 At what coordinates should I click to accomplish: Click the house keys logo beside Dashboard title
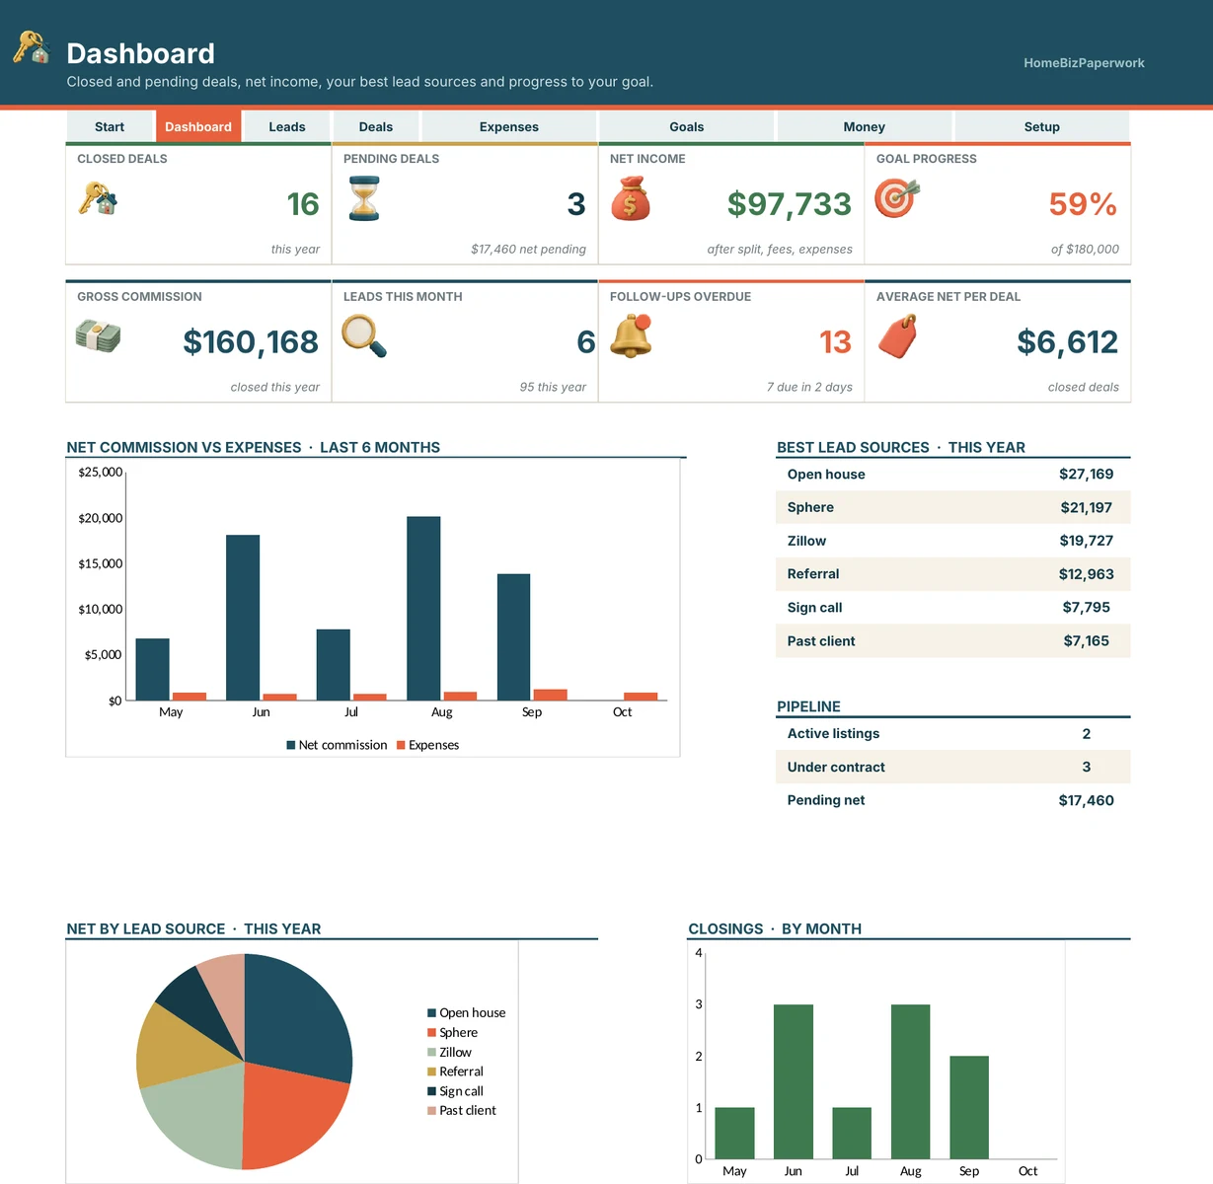coord(32,47)
